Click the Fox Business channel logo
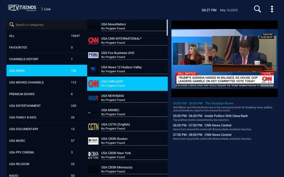This screenshot has width=284, height=177. click(x=93, y=55)
